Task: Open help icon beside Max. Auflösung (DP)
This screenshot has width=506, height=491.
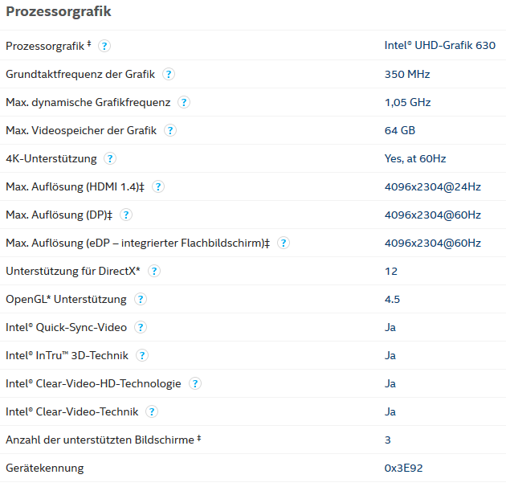Action: 126,215
